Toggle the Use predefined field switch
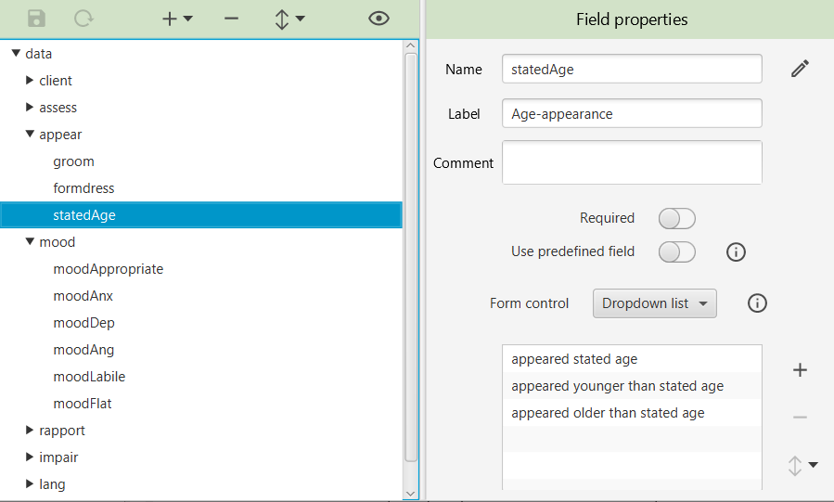Screen dimensions: 834x502 [x=677, y=252]
